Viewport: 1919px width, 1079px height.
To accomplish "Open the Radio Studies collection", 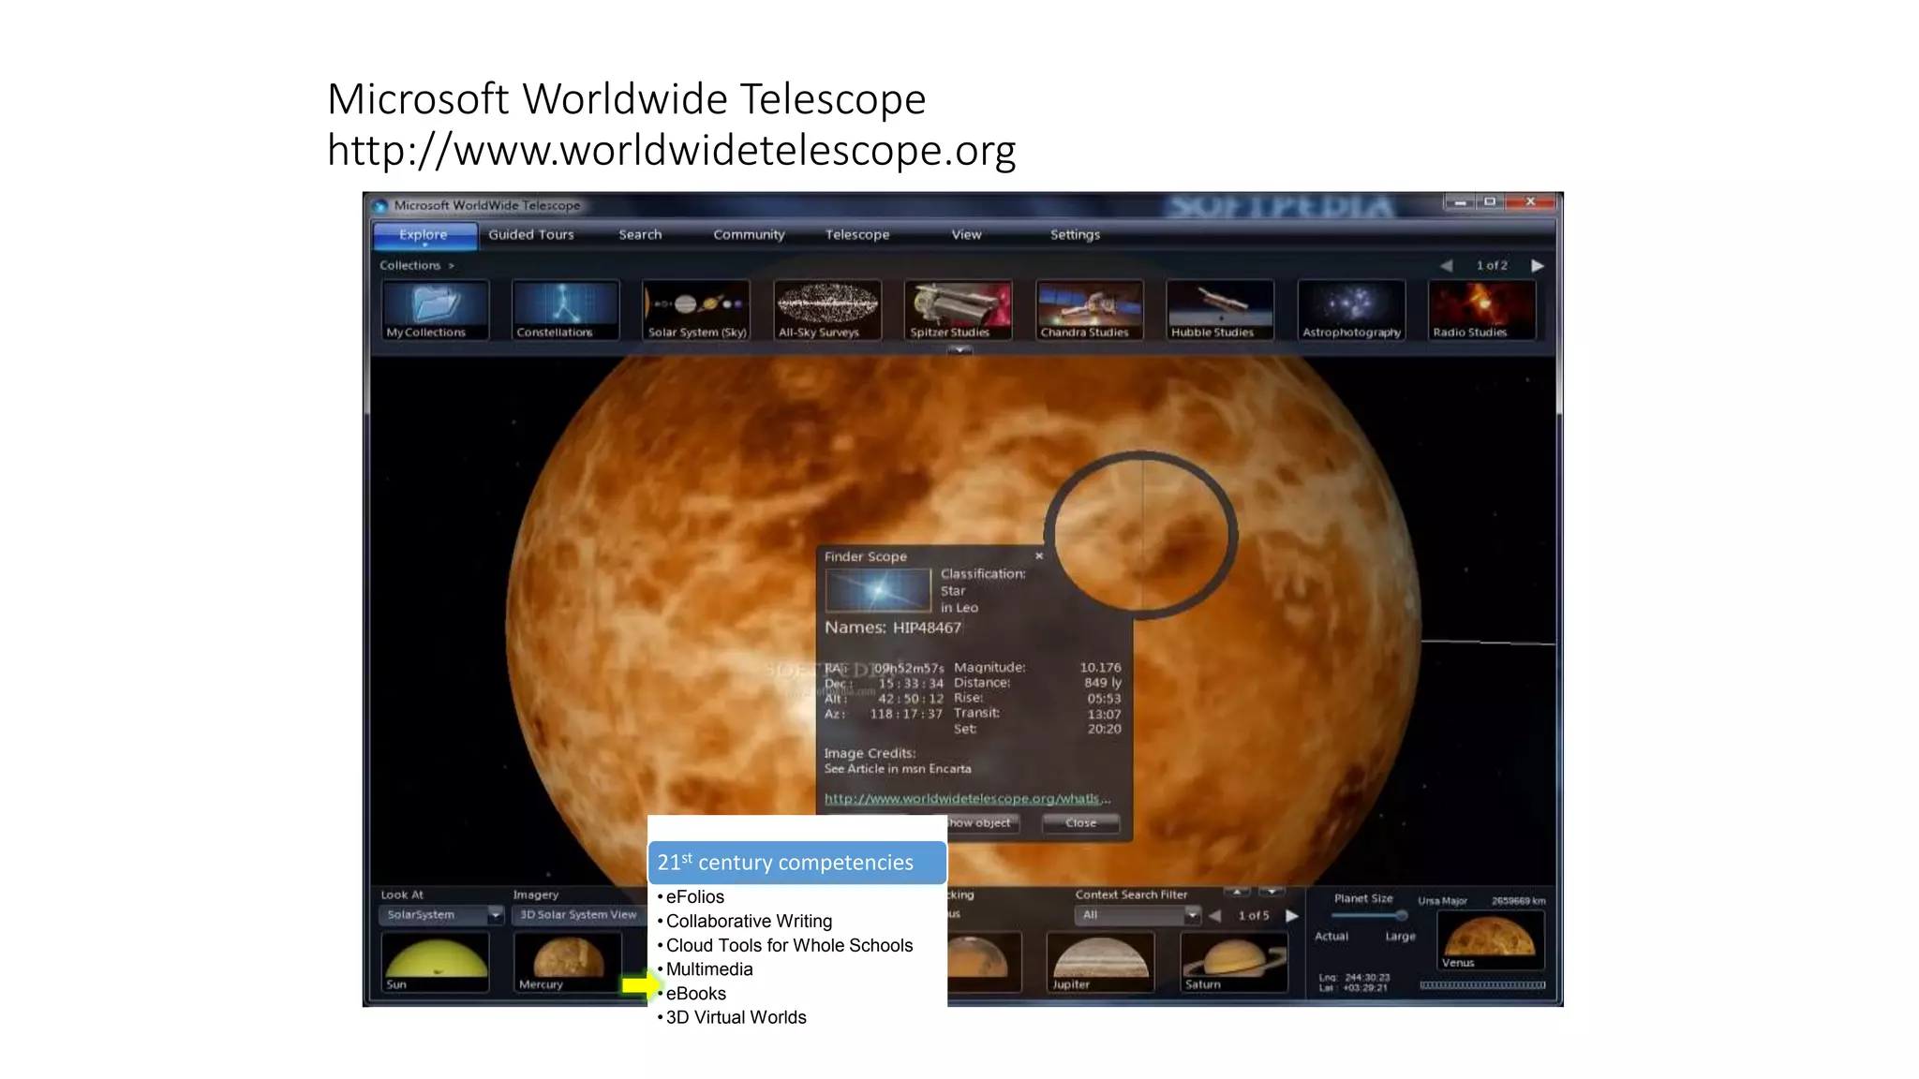I will pos(1481,310).
